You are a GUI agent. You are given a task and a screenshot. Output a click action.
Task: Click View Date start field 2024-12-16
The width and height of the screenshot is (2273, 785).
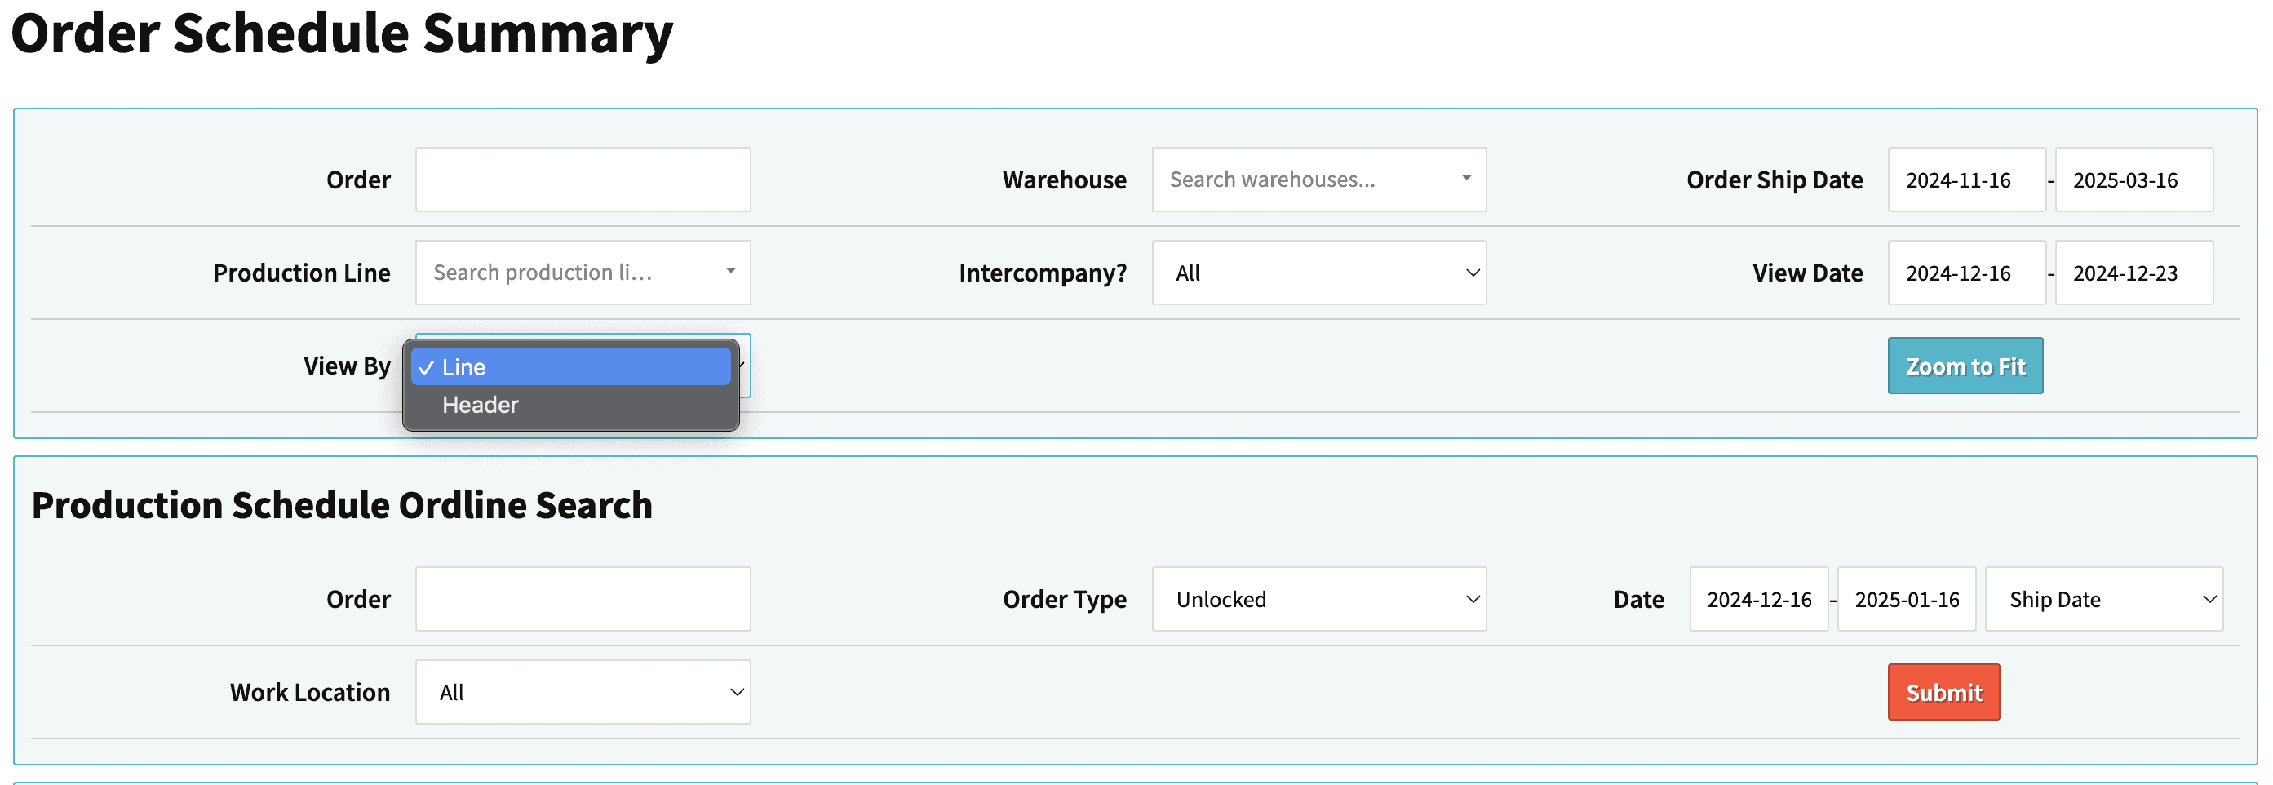tap(1965, 273)
